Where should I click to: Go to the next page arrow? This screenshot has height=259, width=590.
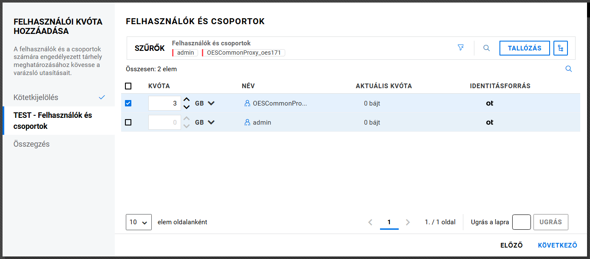pyautogui.click(x=408, y=222)
